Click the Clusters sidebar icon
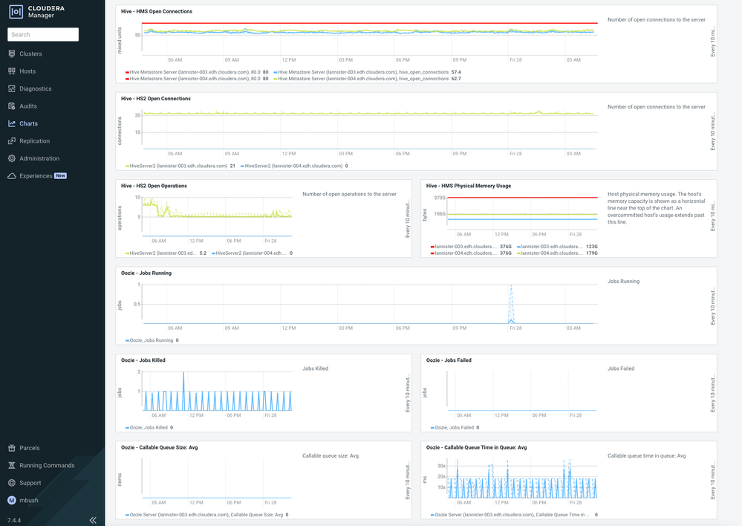The height and width of the screenshot is (526, 742). coord(12,54)
